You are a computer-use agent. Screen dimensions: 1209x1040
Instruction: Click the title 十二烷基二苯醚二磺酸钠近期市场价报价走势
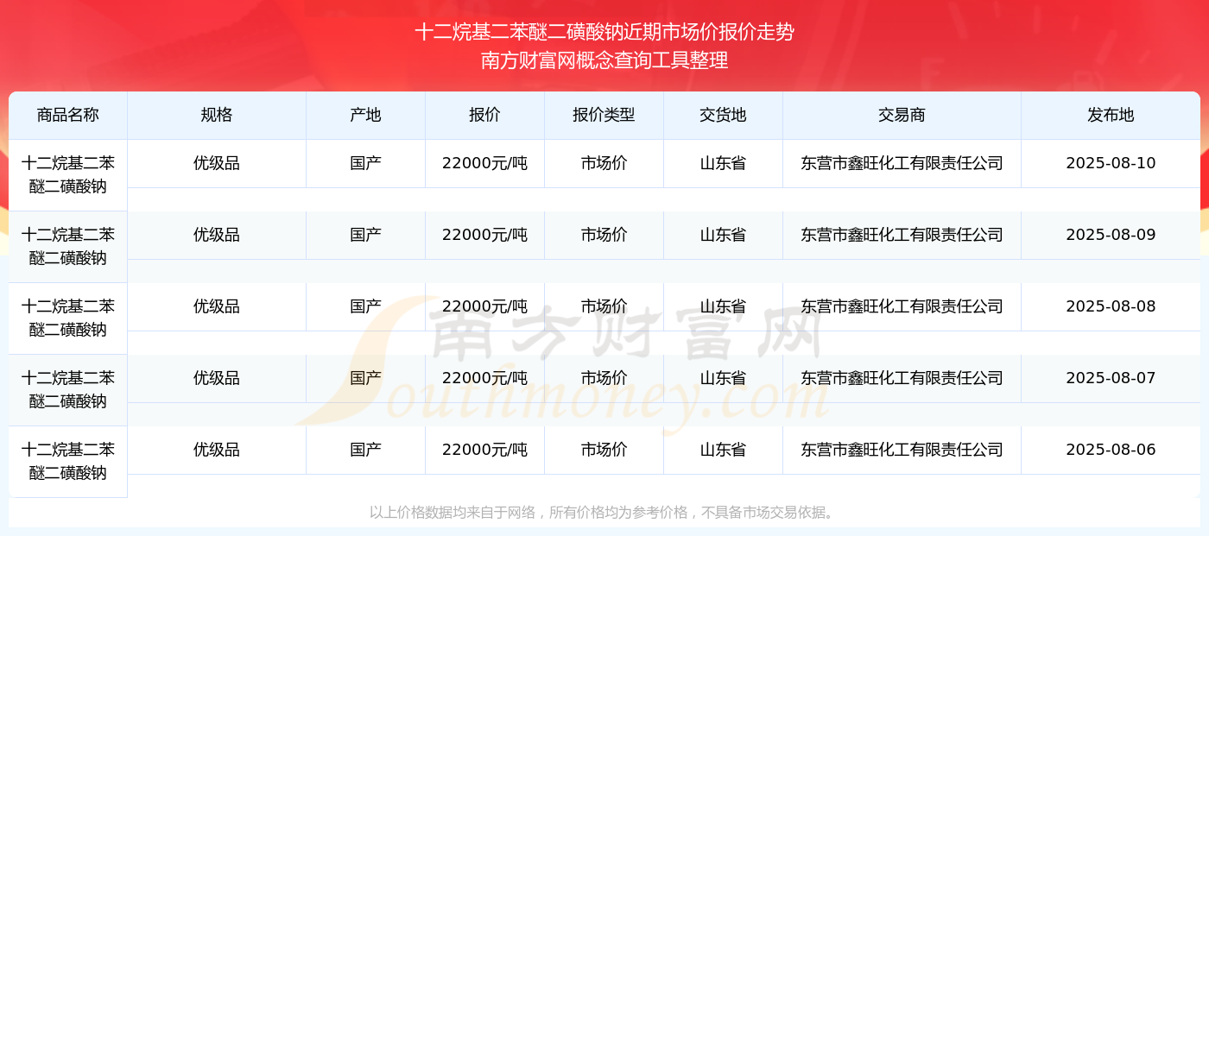click(x=604, y=32)
